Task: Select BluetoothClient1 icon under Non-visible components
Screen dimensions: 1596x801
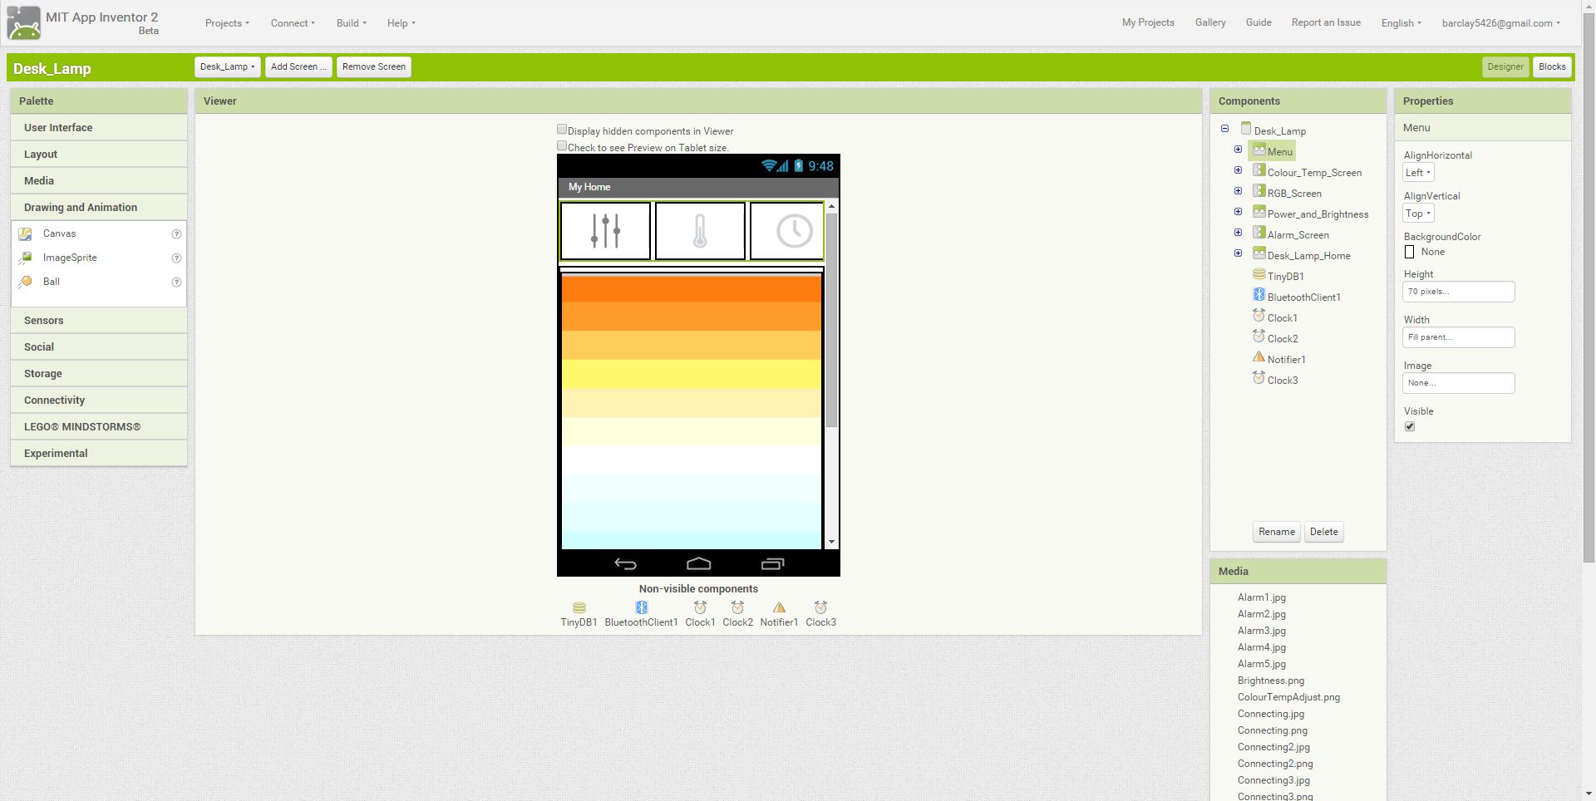Action: [641, 607]
